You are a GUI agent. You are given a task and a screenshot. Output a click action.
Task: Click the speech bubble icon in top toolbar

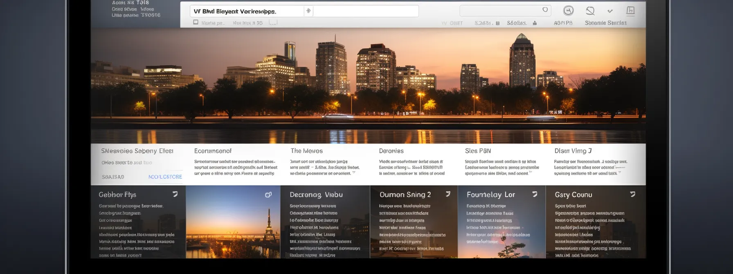coord(590,11)
